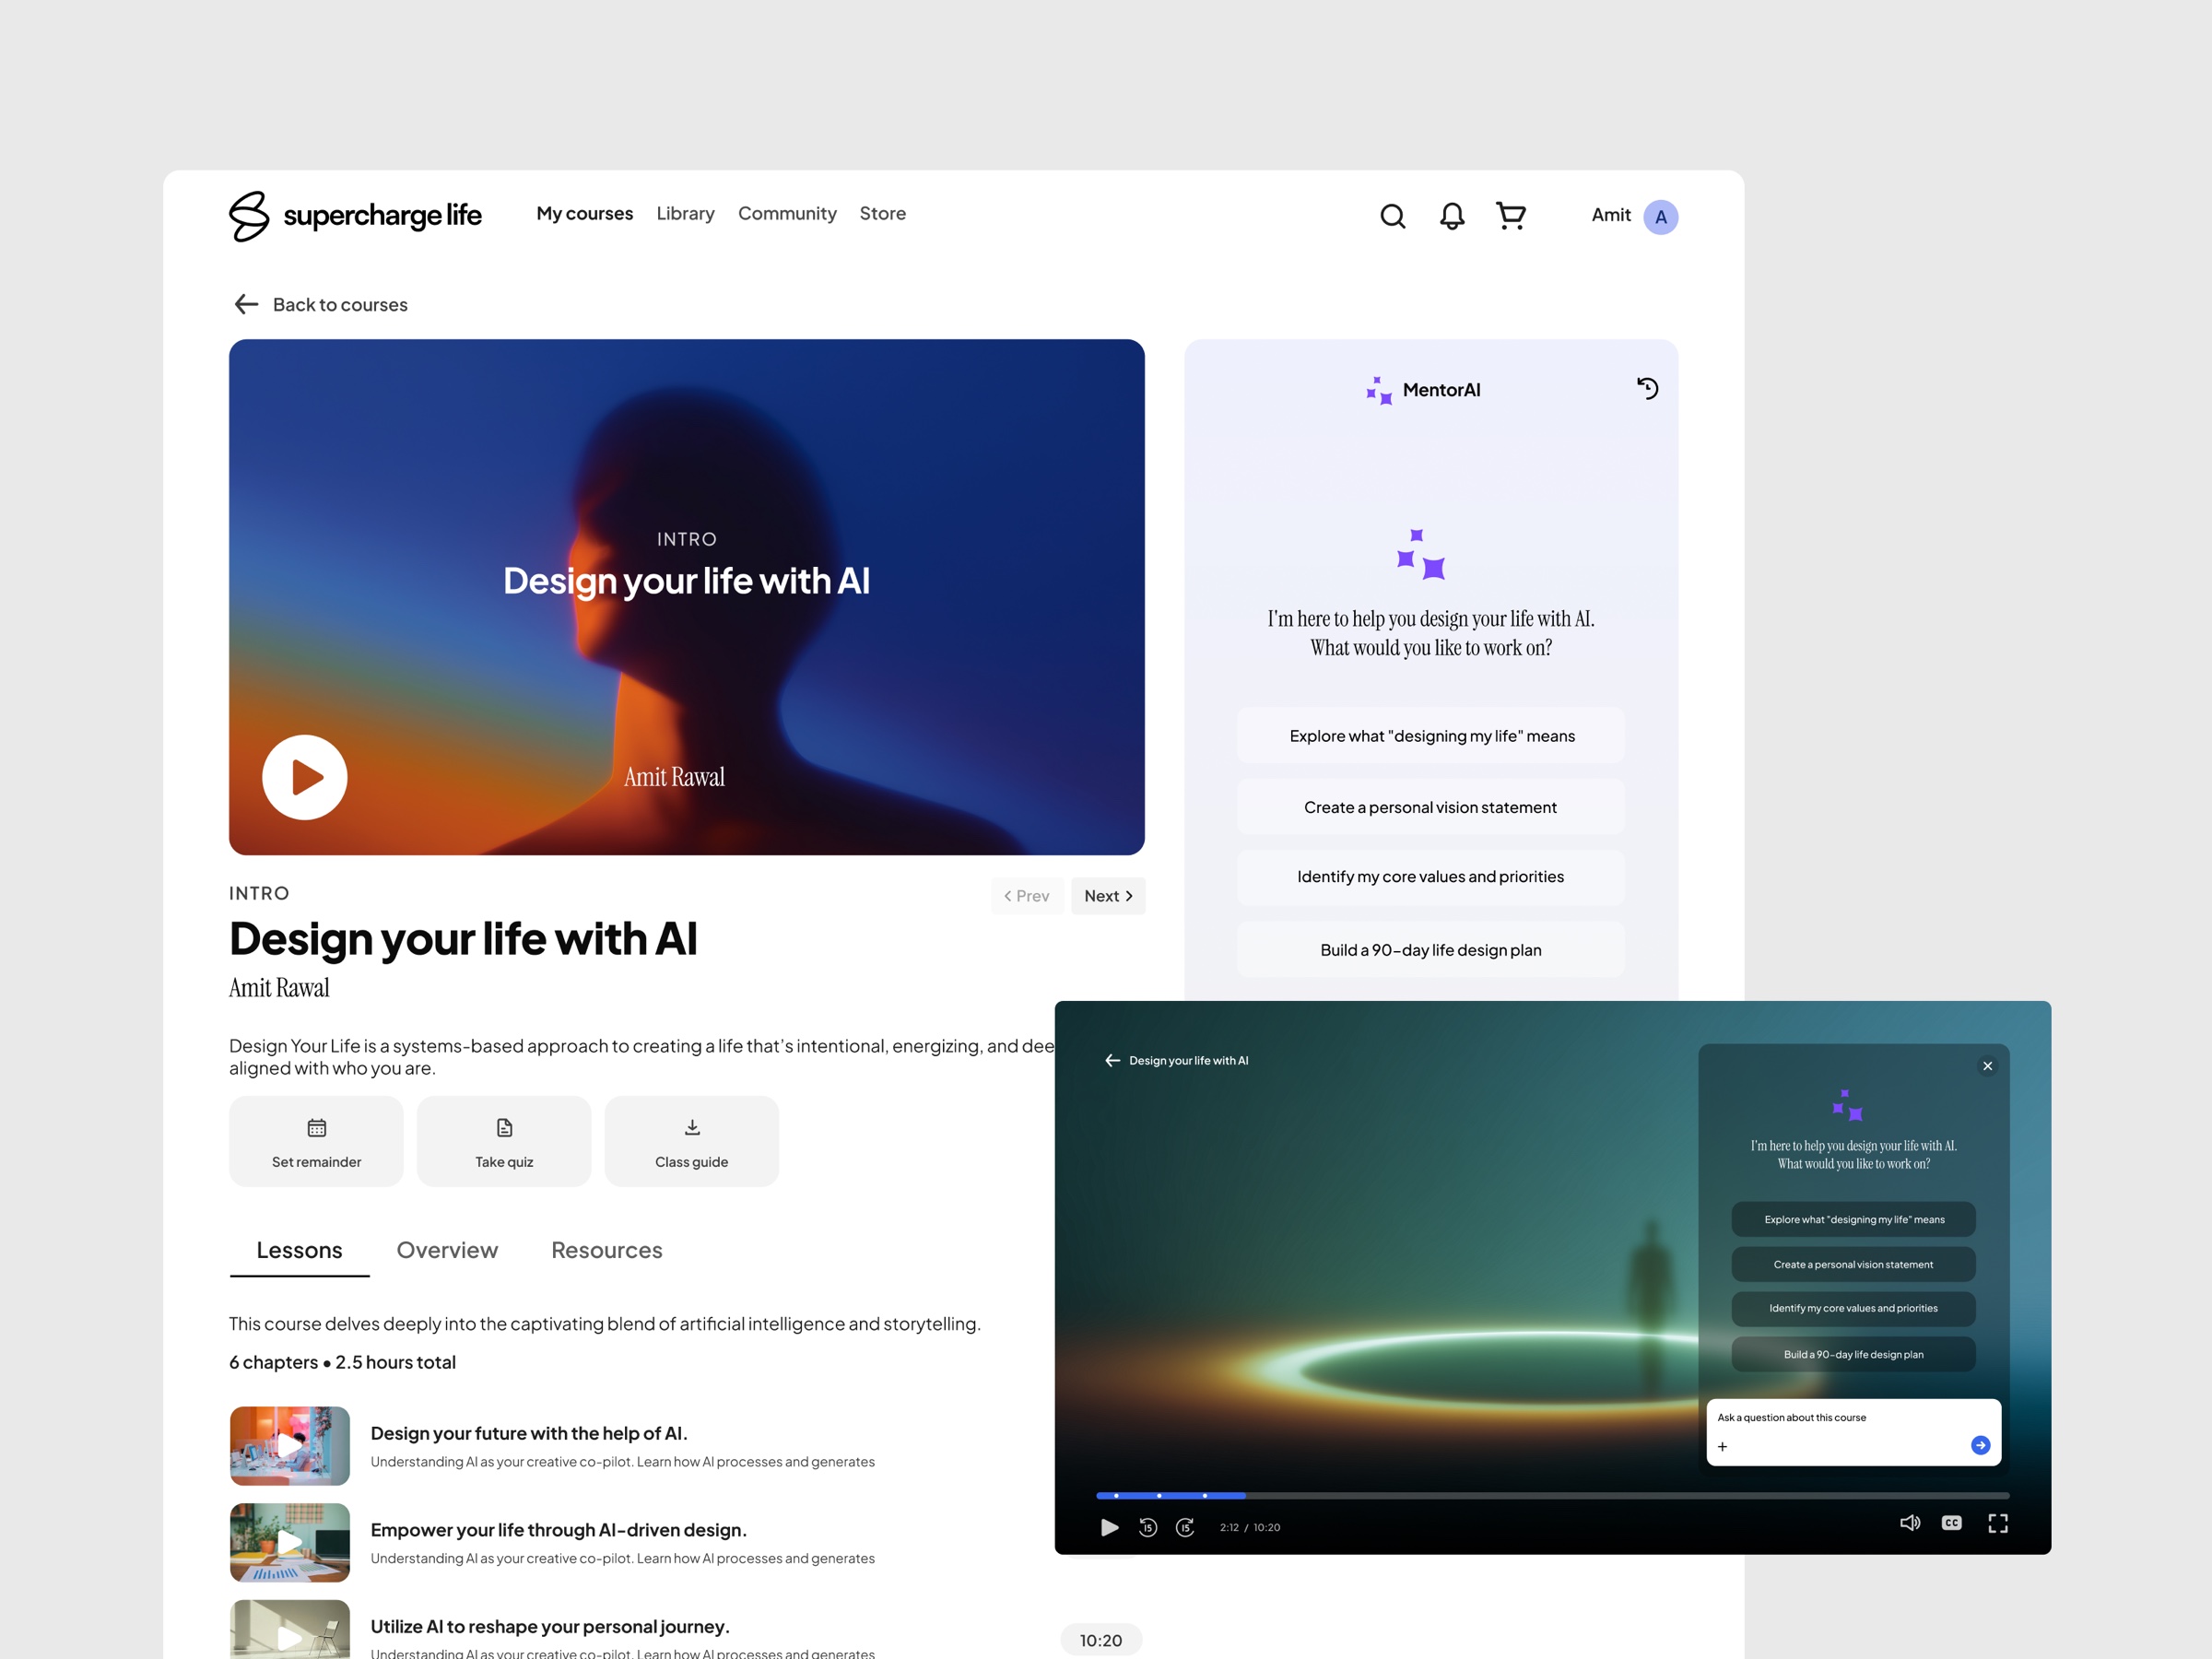
Task: Mute the video player volume
Action: (1910, 1523)
